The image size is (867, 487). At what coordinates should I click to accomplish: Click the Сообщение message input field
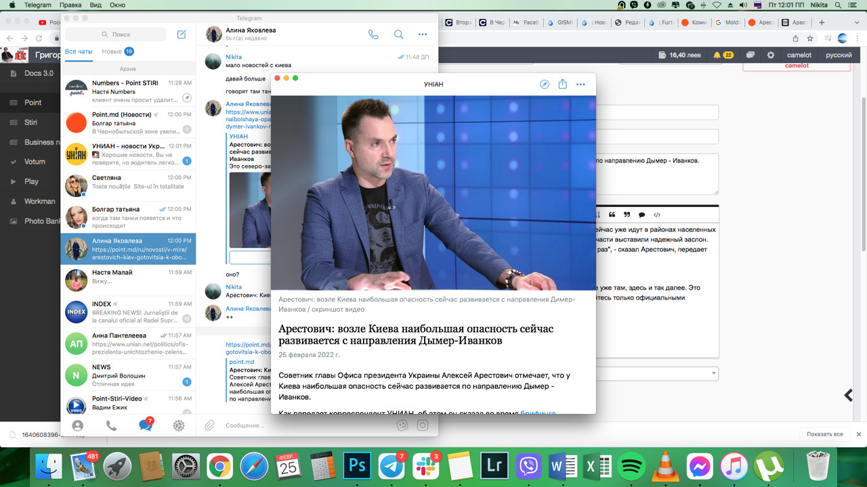pos(308,425)
